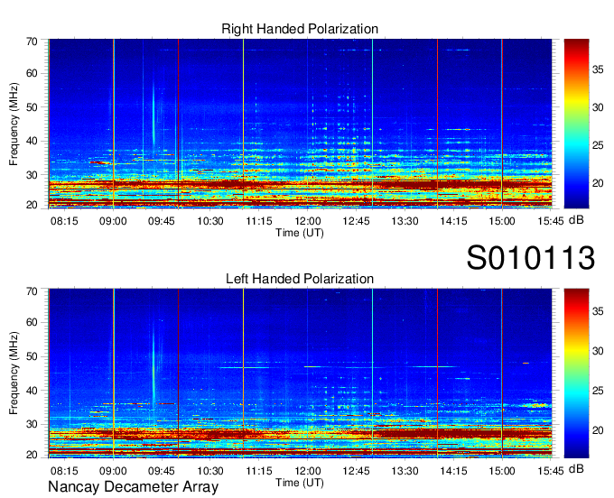Click 12:00 time tick on Left Handed plot
Screen dimensions: 614x498
(308, 471)
